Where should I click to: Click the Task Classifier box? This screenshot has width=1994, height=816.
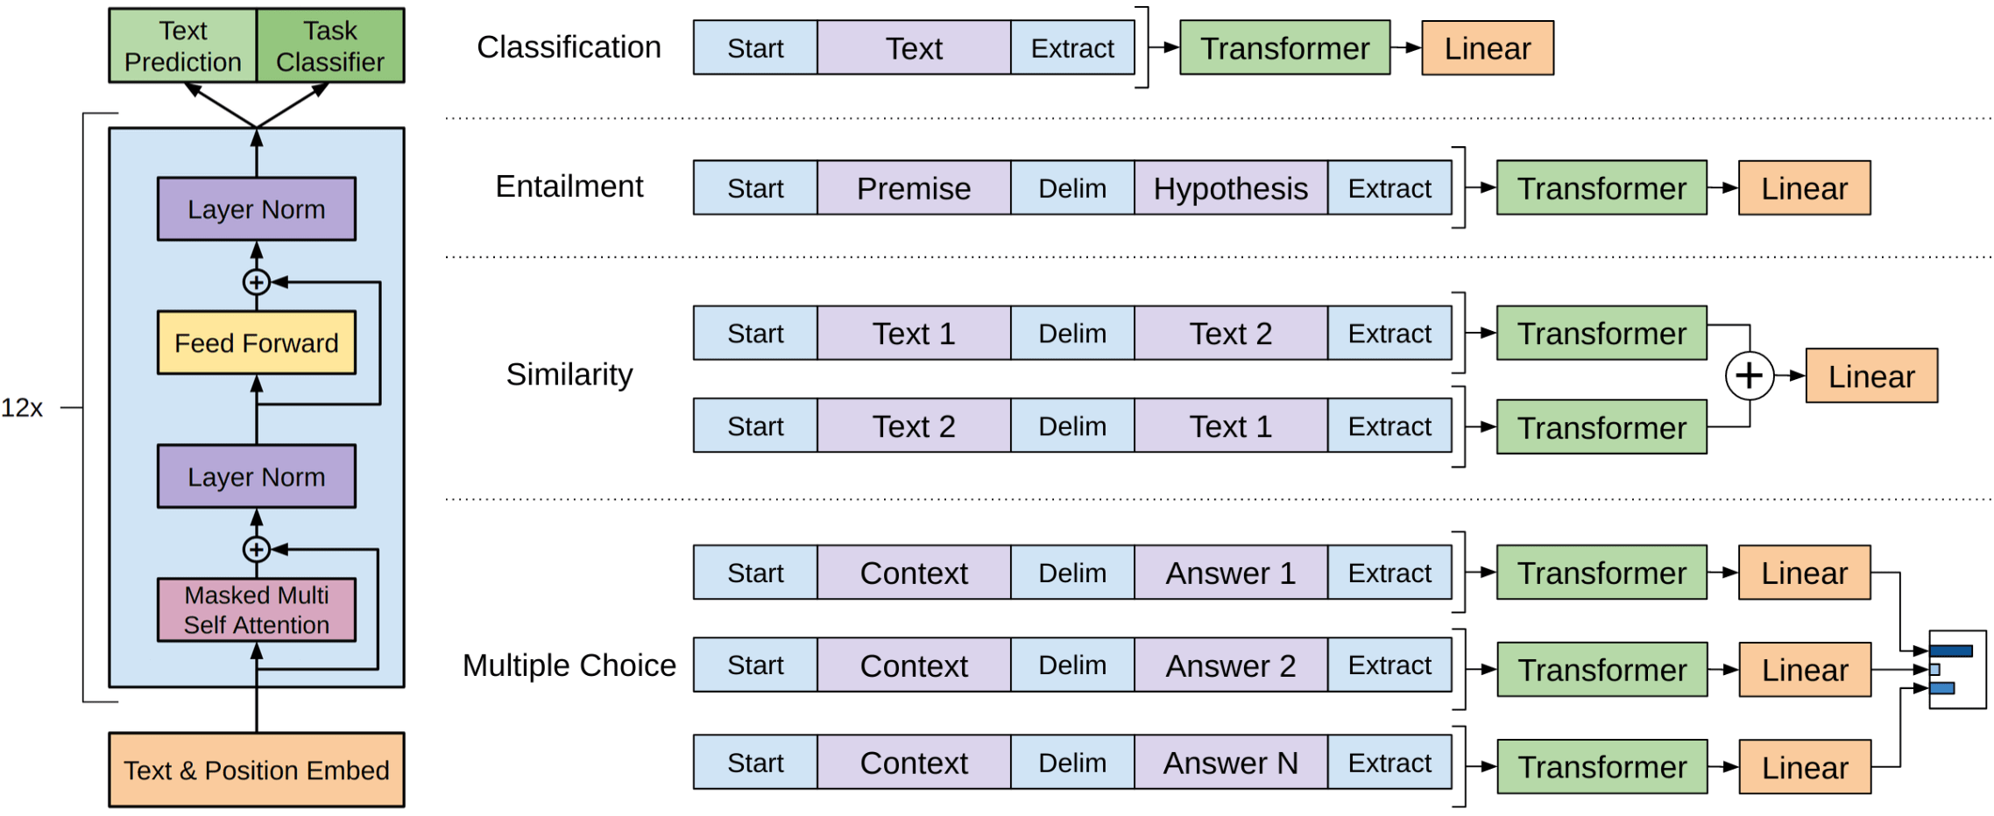pos(330,46)
